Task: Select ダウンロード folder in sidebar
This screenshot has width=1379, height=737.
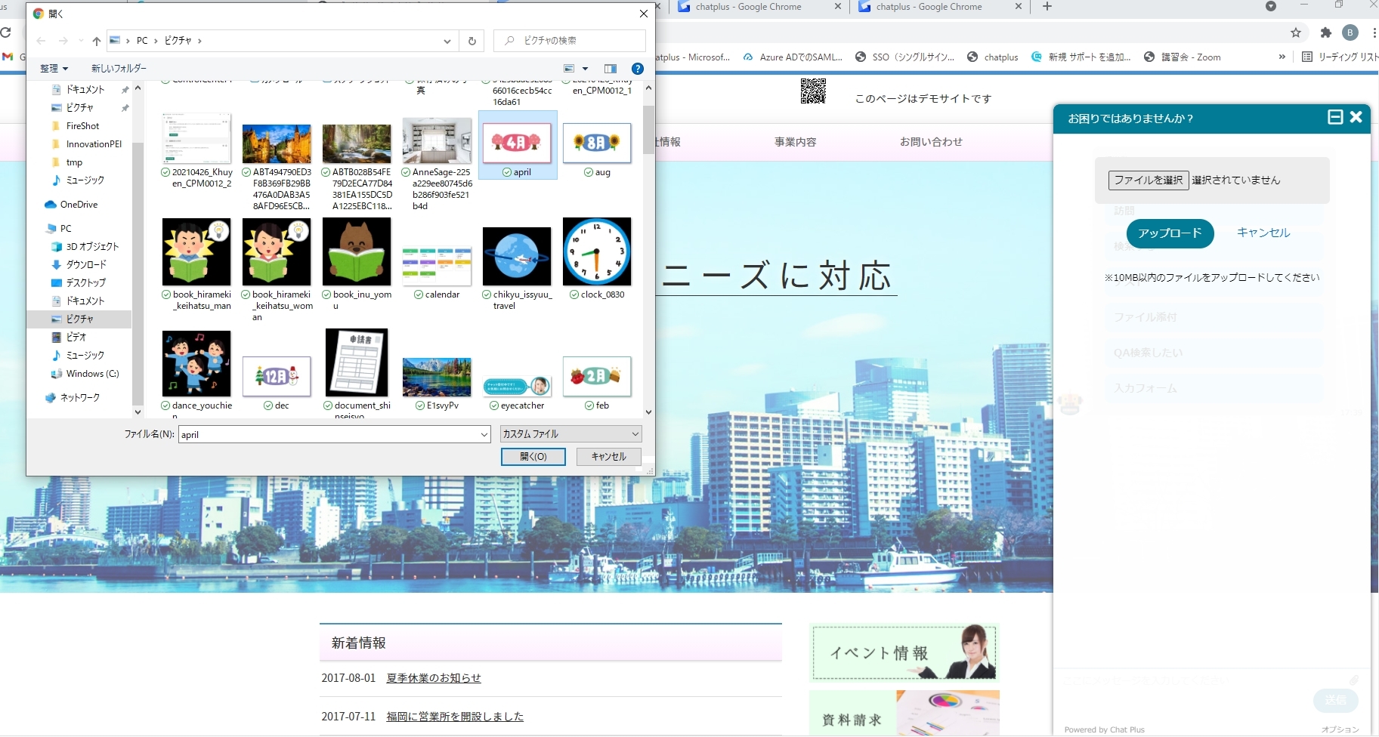Action: coord(85,265)
